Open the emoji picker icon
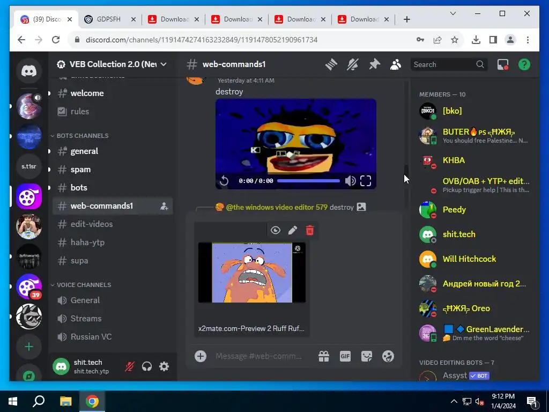The height and width of the screenshot is (412, 549). click(388, 356)
